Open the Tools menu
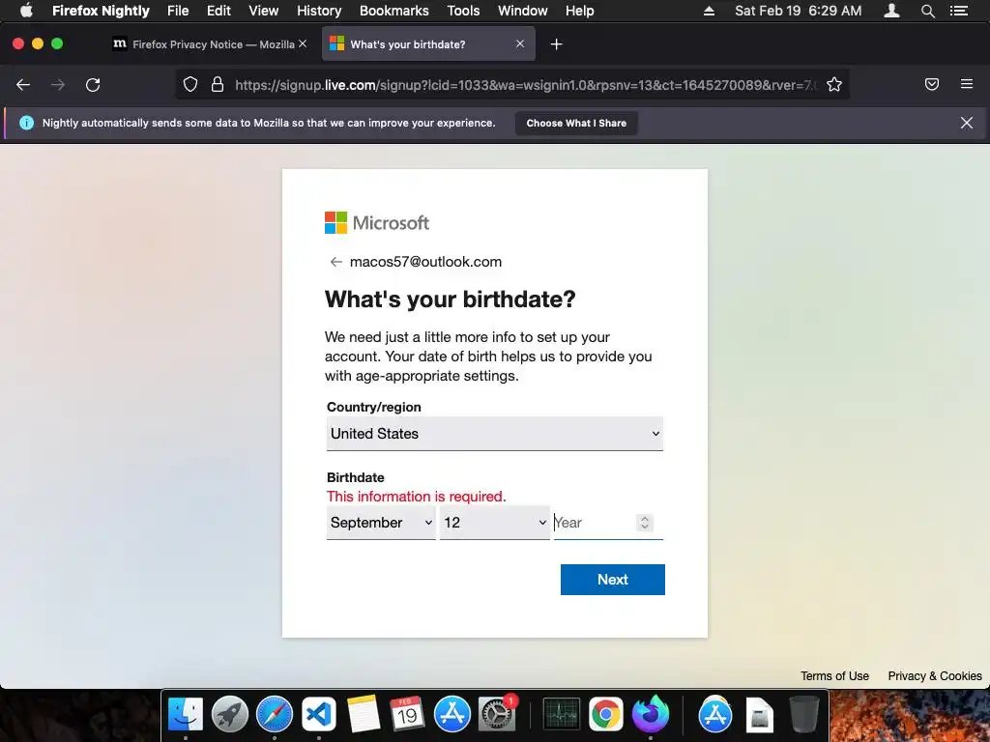The width and height of the screenshot is (990, 742). pyautogui.click(x=463, y=11)
